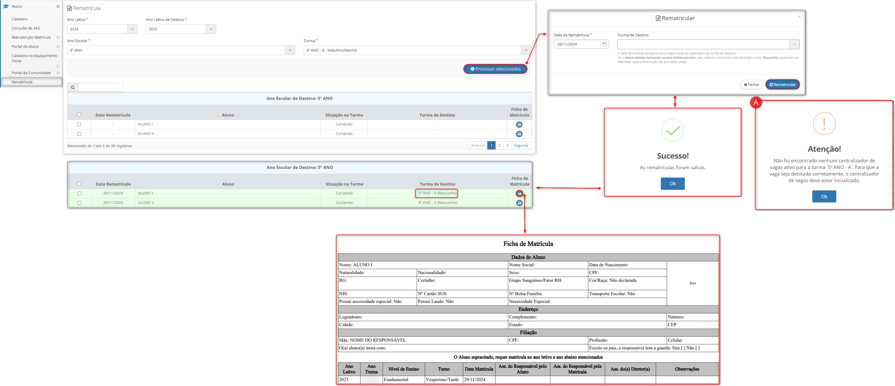Select all students in upper table header checkbox
This screenshot has width=895, height=386.
(79, 115)
